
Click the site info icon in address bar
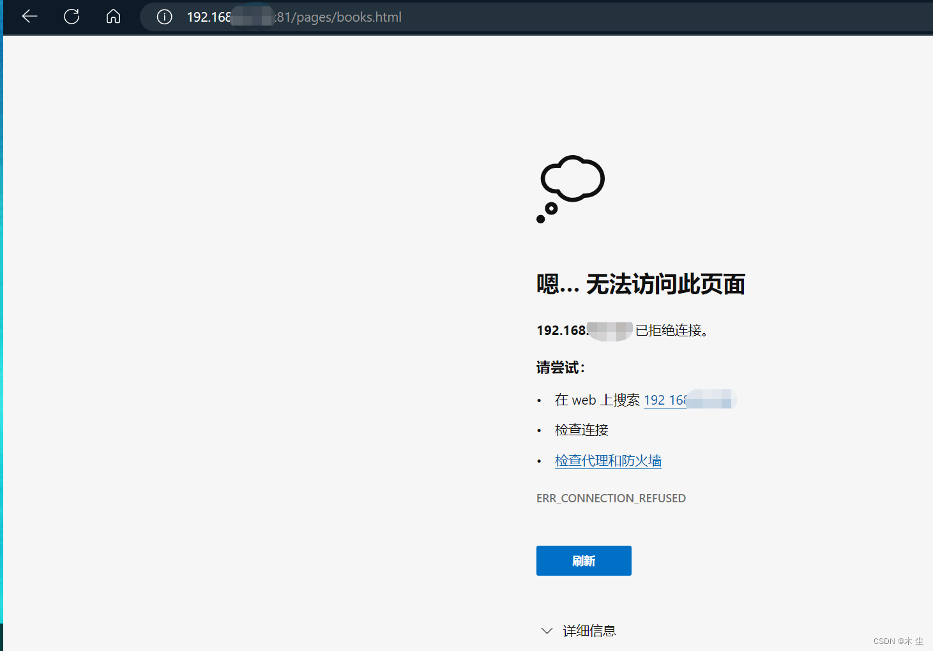[x=164, y=17]
